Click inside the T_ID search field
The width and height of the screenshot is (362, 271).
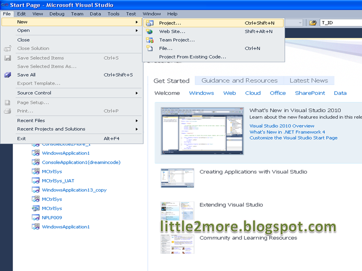[341, 23]
